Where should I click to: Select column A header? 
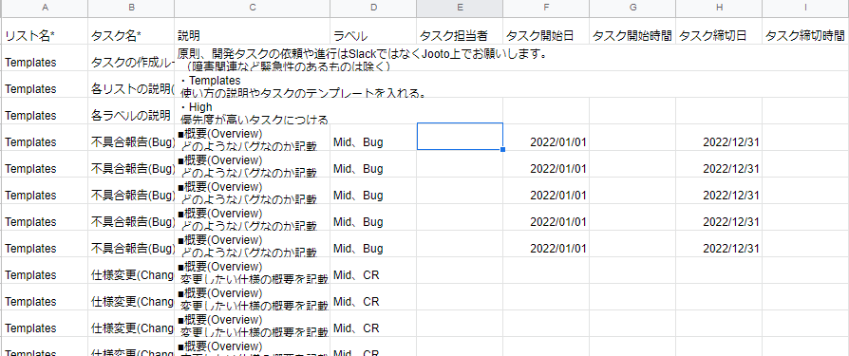point(44,9)
